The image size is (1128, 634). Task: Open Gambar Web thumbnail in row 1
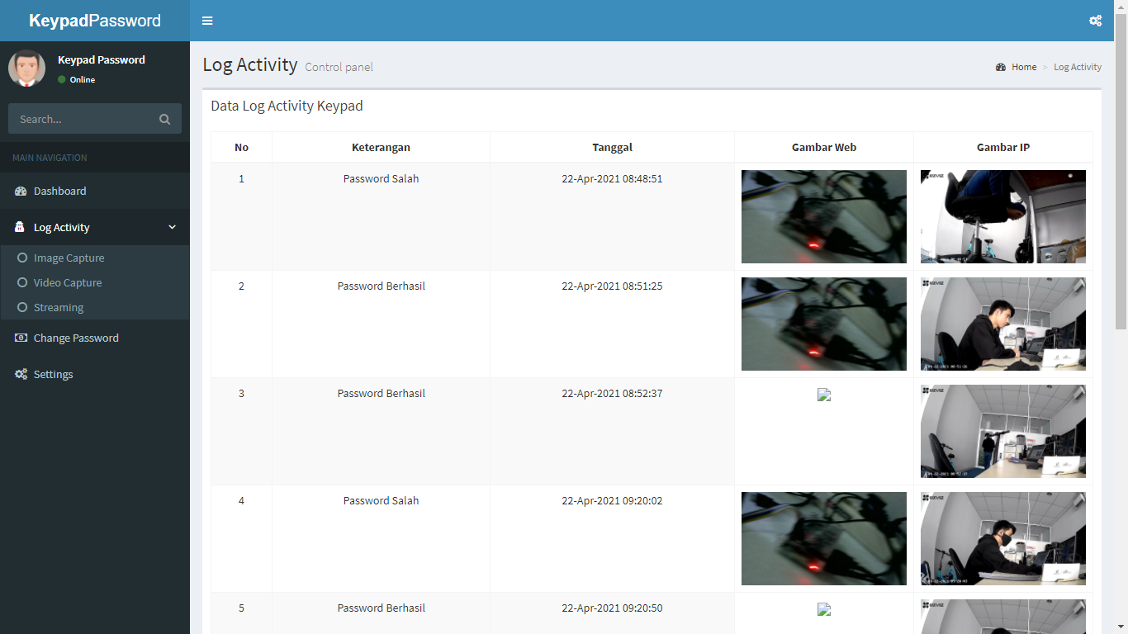point(823,216)
